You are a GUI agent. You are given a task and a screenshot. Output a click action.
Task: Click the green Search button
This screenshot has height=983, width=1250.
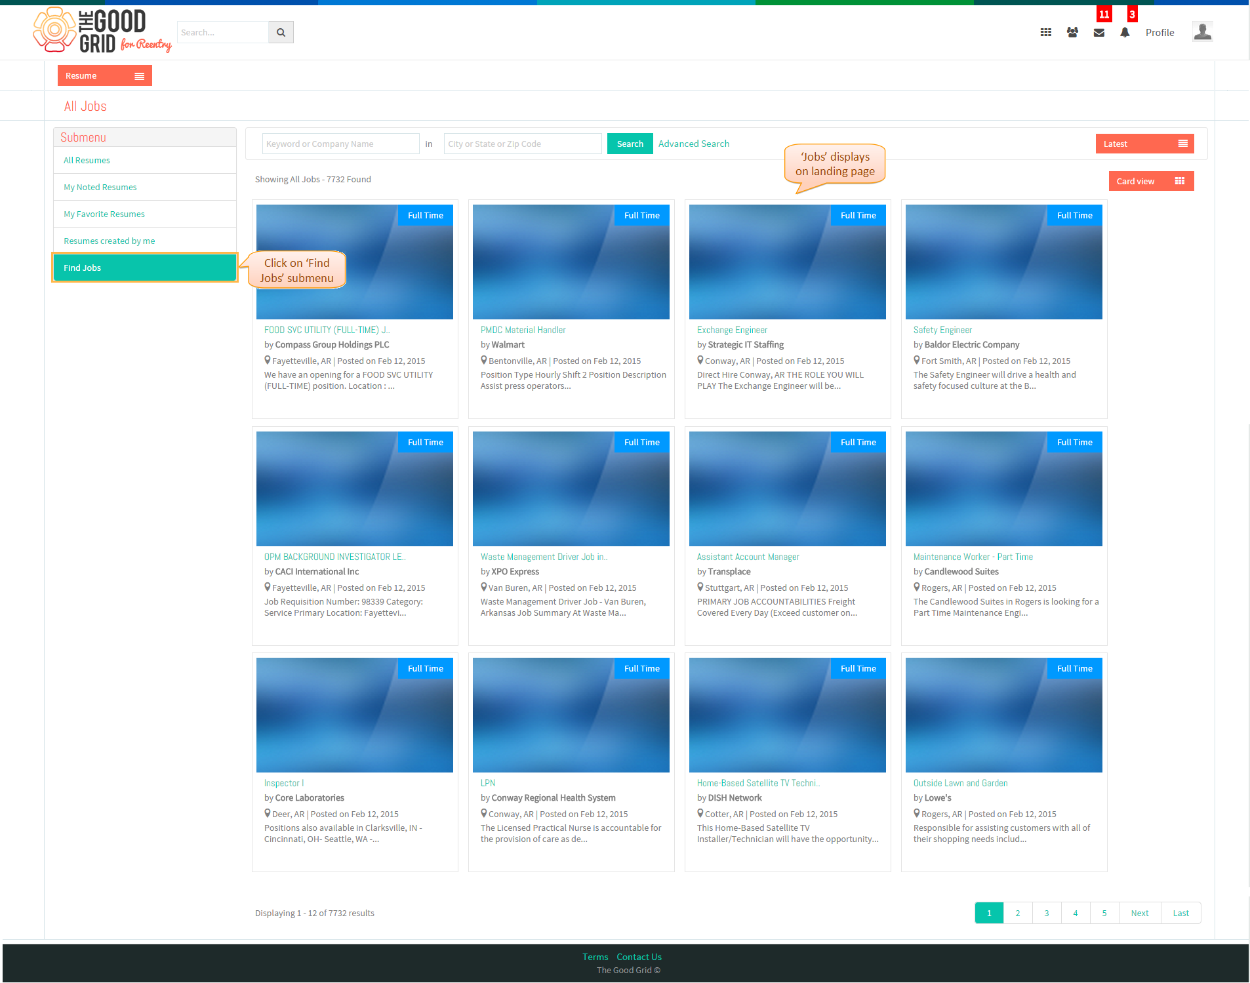click(x=630, y=144)
